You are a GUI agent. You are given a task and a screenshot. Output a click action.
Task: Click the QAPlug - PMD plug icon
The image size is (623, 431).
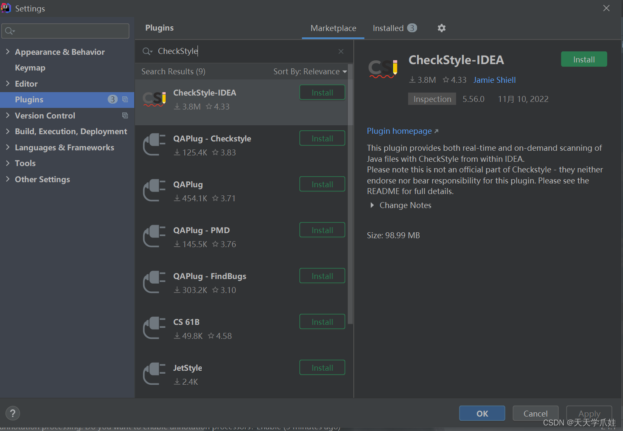coord(154,237)
